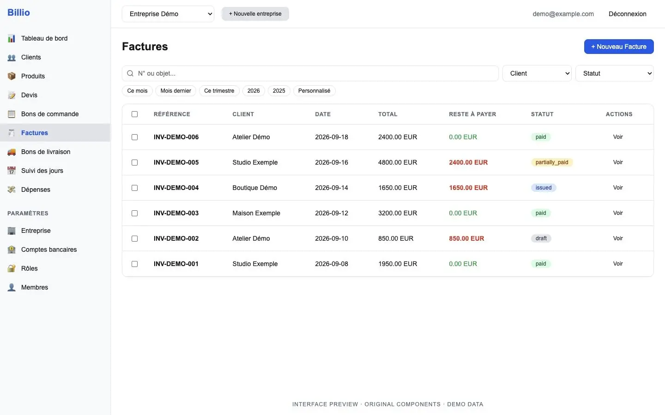Click the Entreprise building icon

pyautogui.click(x=12, y=231)
